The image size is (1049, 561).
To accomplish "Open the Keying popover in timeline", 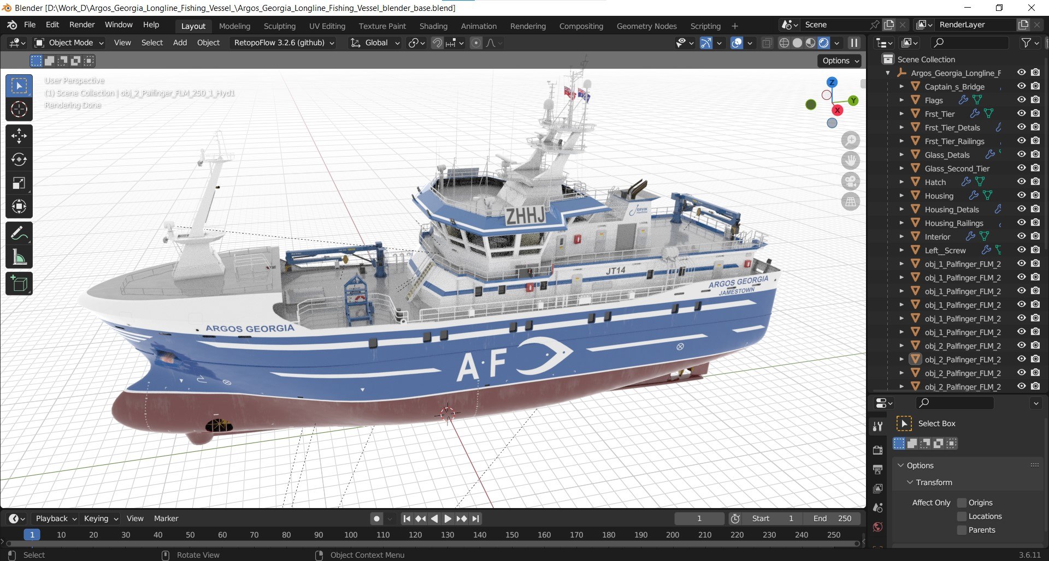I will click(x=101, y=518).
